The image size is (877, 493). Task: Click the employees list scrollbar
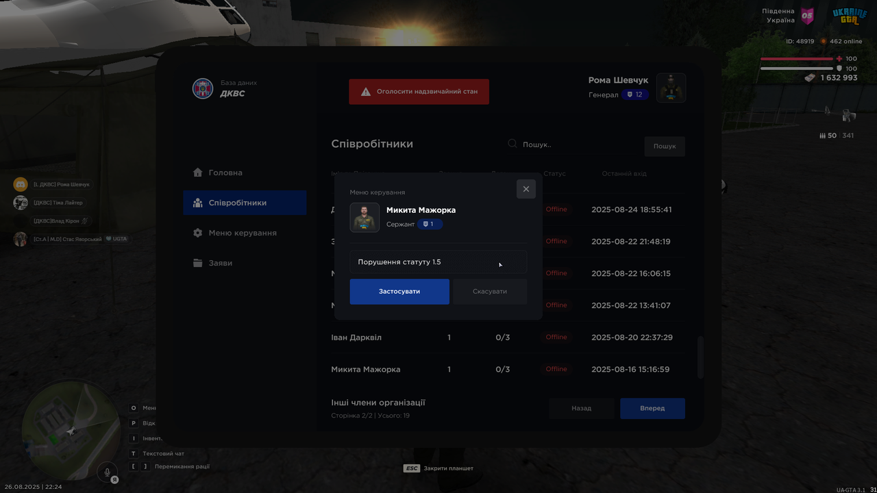pyautogui.click(x=700, y=357)
